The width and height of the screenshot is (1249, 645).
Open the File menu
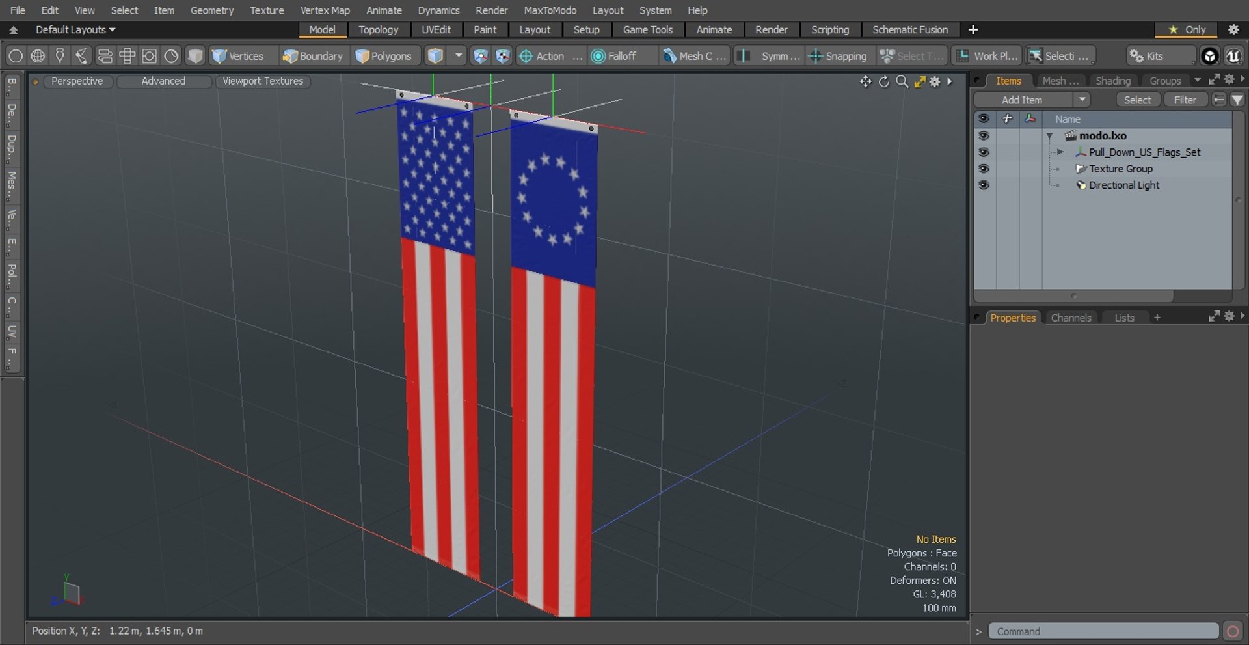pos(18,10)
